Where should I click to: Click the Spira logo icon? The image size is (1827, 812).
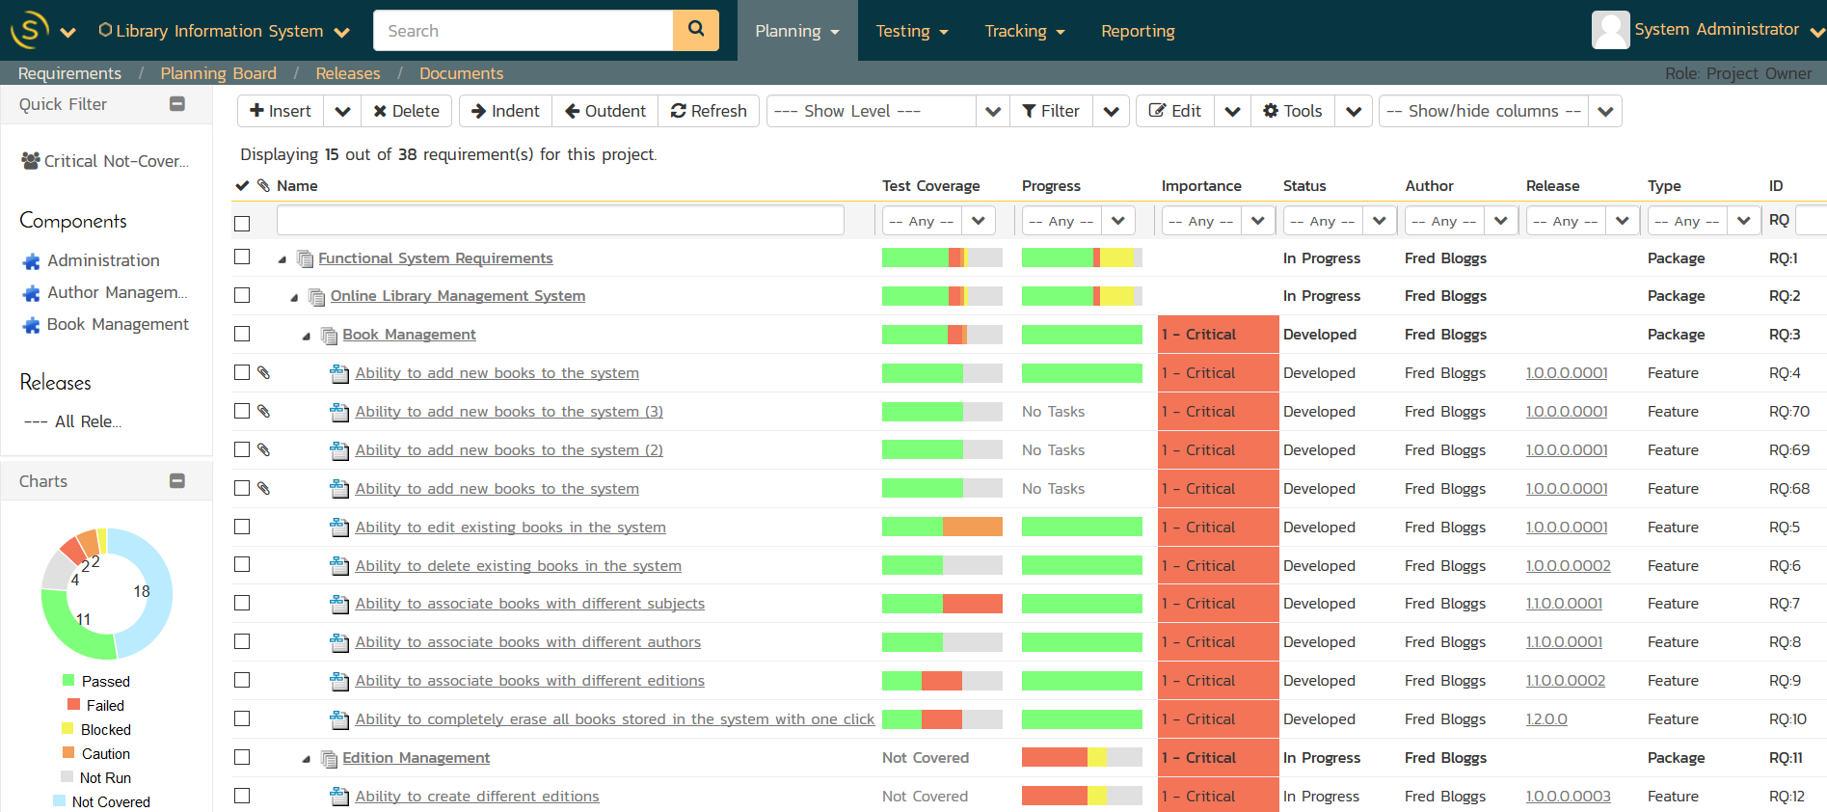click(29, 30)
